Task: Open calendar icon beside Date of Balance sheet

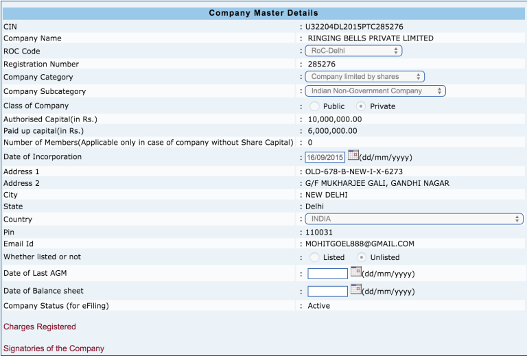Action: pyautogui.click(x=355, y=289)
